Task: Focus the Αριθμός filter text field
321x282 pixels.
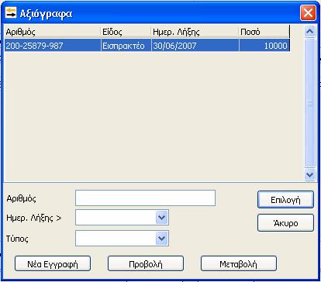Action: 145,198
